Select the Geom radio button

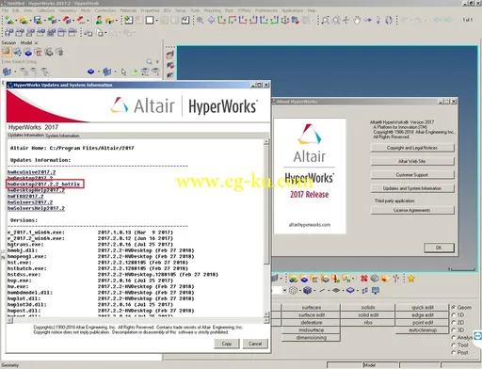tap(454, 308)
